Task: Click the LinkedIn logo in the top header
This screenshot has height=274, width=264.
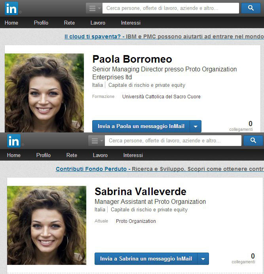Action: (11, 8)
